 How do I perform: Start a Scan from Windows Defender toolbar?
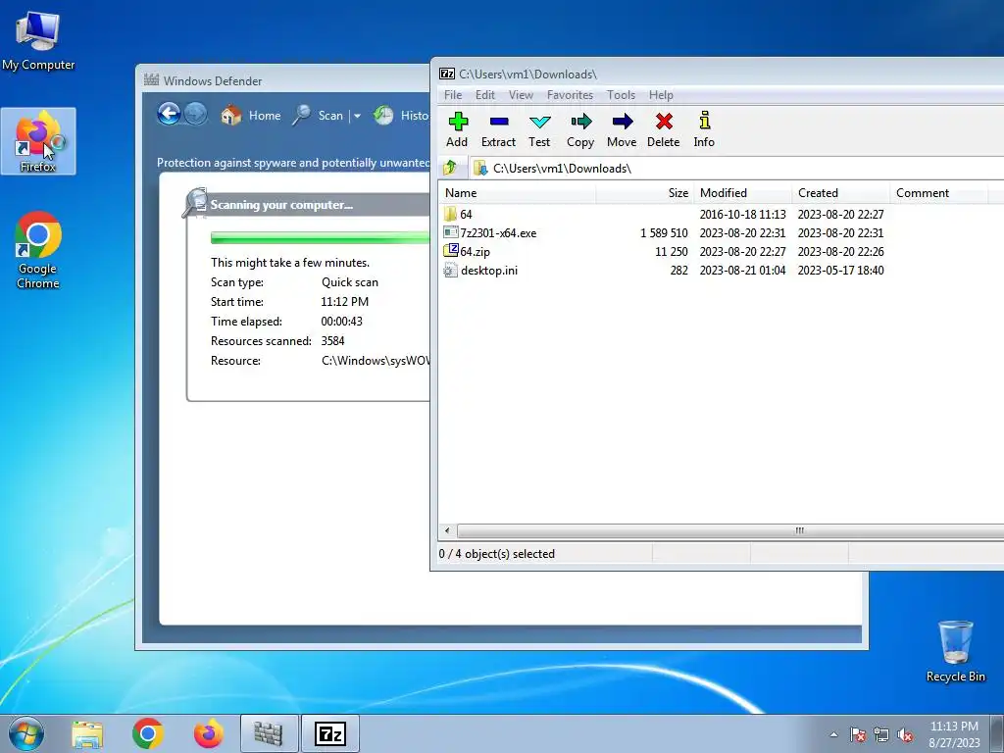pos(319,116)
